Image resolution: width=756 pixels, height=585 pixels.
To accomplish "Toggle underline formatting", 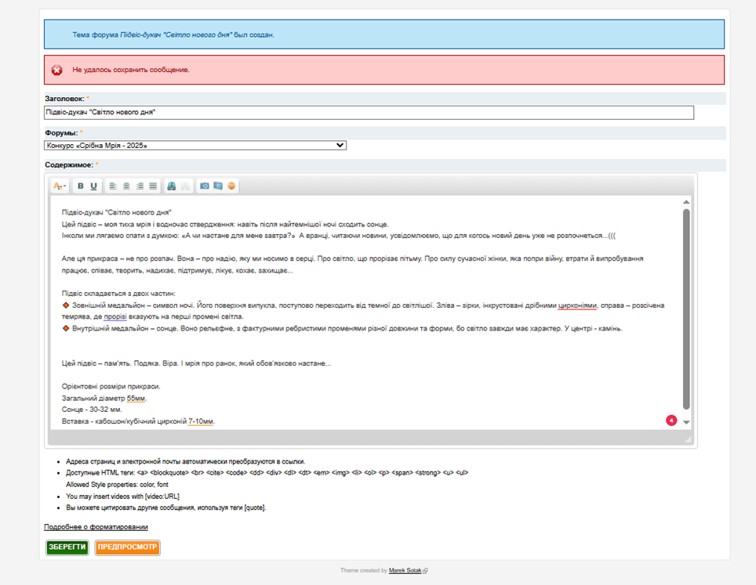I will tap(93, 186).
